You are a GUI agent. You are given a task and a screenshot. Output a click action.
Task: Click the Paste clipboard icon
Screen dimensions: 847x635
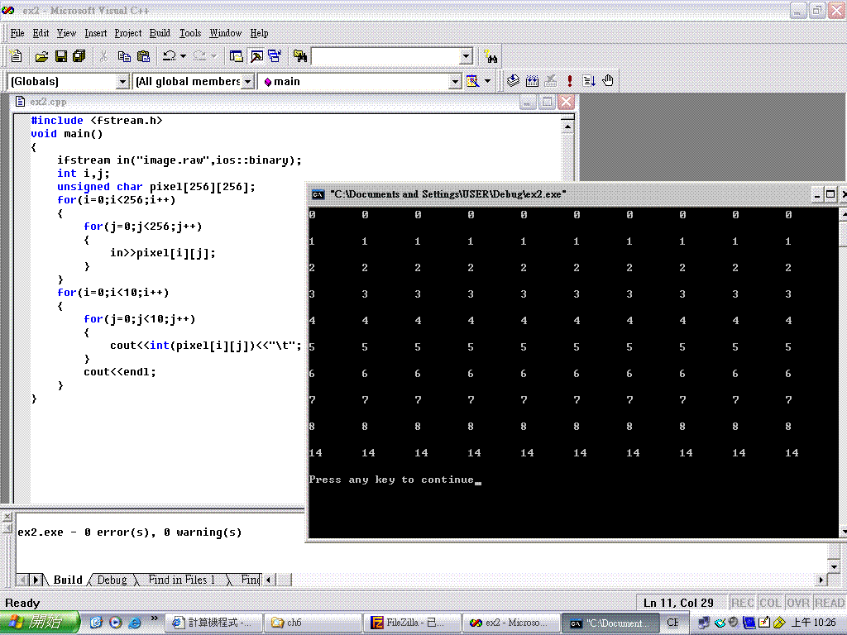pyautogui.click(x=144, y=56)
